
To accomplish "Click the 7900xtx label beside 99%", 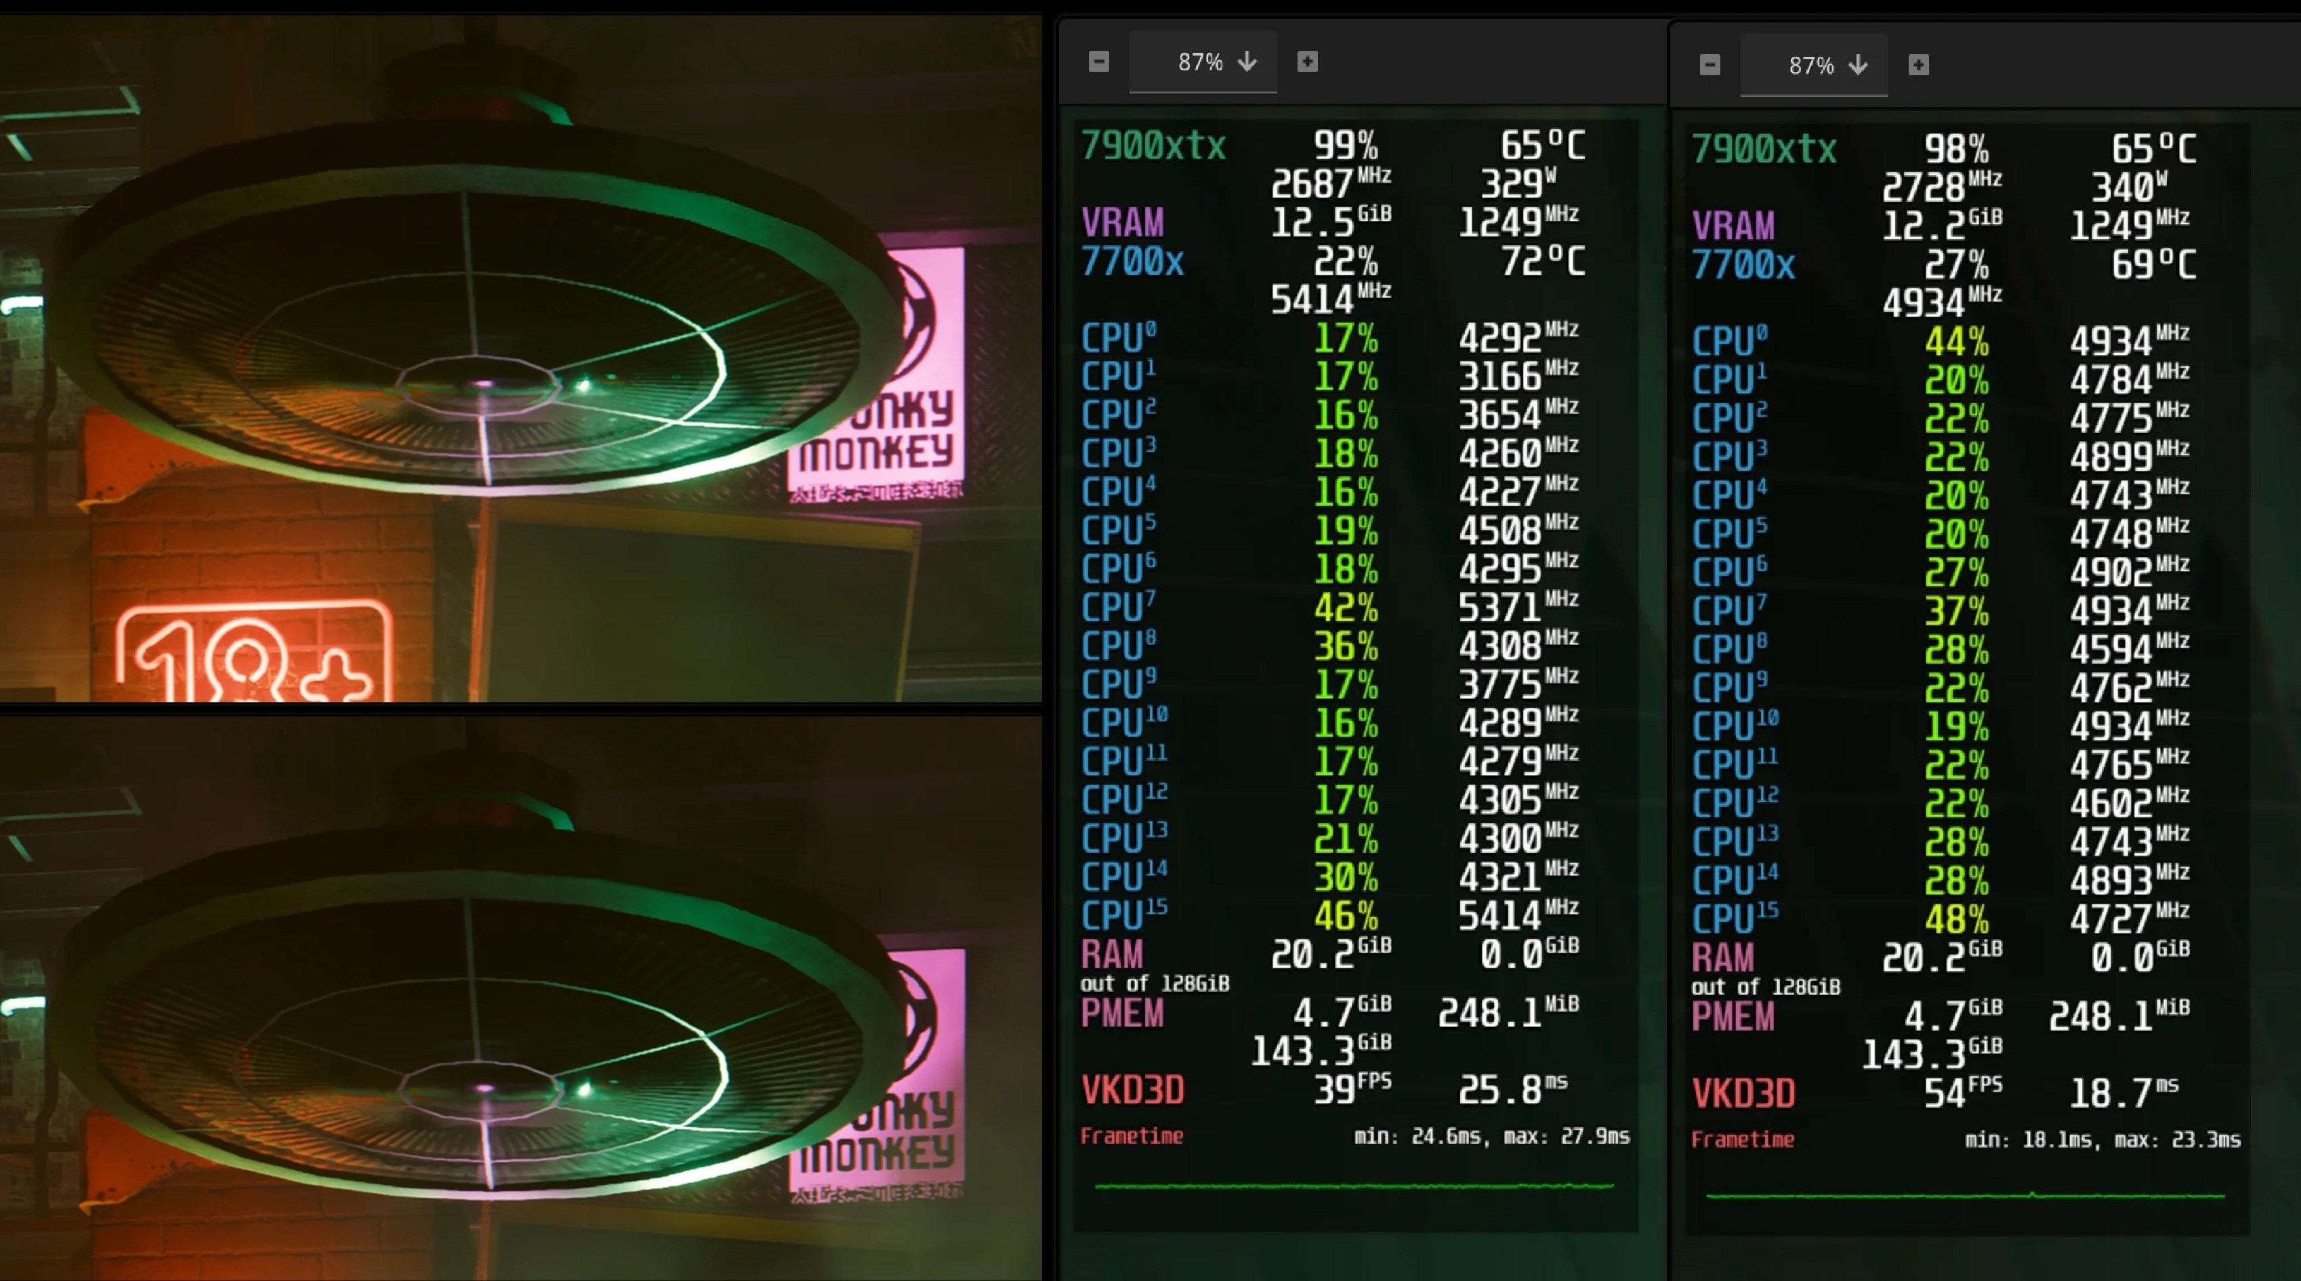I will coord(1153,146).
